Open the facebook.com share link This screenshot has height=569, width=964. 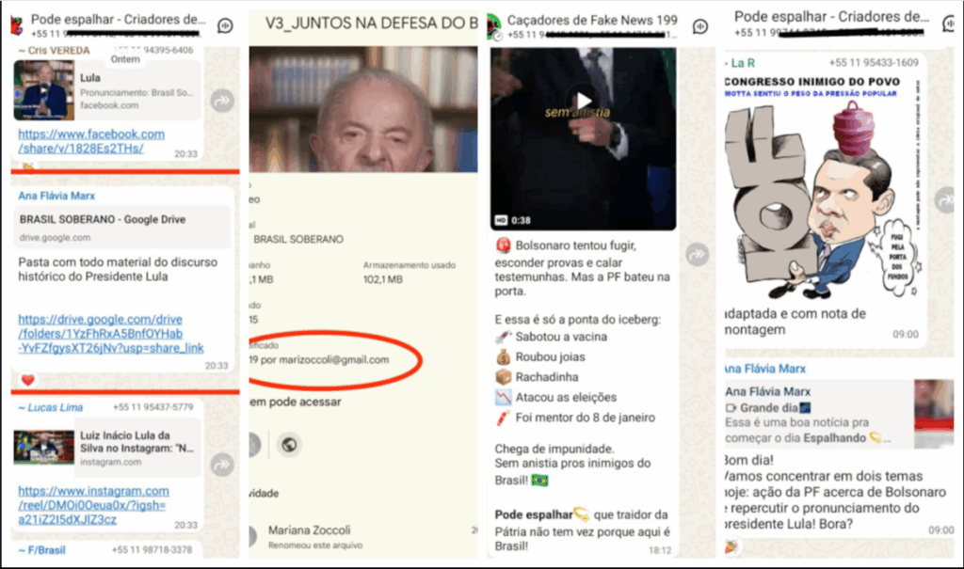[91, 141]
